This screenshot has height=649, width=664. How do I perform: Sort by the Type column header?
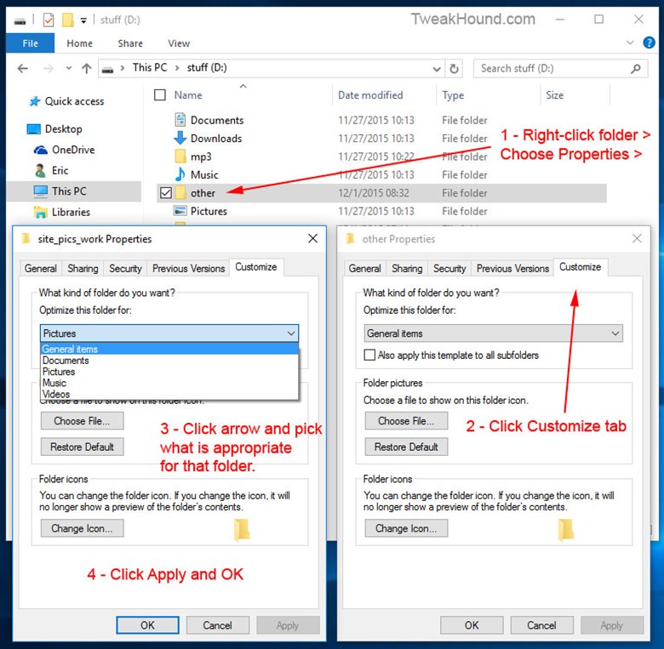pyautogui.click(x=453, y=95)
